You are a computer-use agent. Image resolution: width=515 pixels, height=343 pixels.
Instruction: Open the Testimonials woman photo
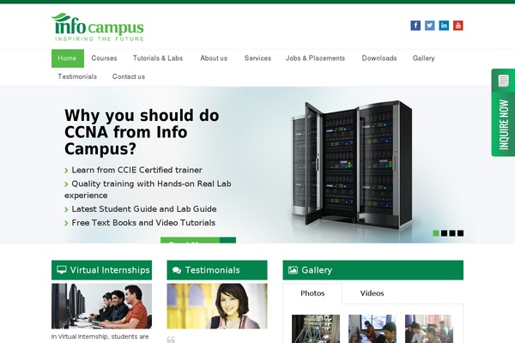coord(217,306)
